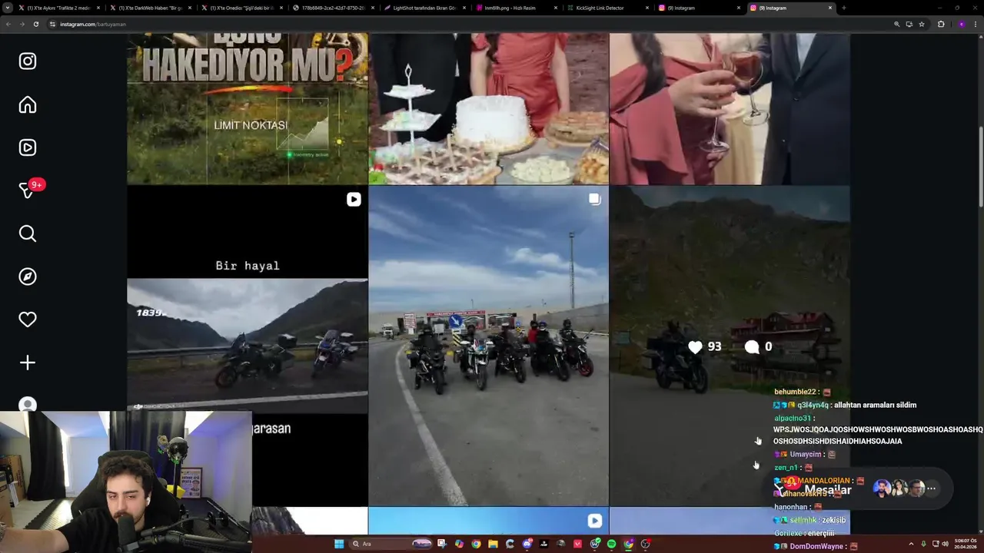Switch to 'X'te Aykırı' tab
The image size is (984, 553).
pos(58,8)
